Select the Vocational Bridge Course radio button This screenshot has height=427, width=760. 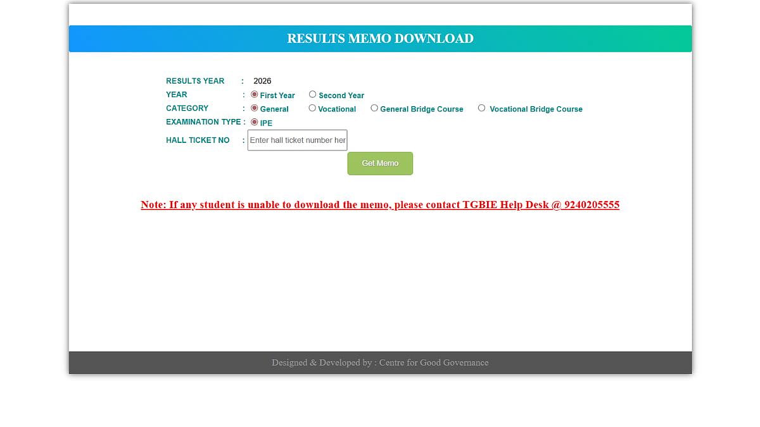pos(481,108)
